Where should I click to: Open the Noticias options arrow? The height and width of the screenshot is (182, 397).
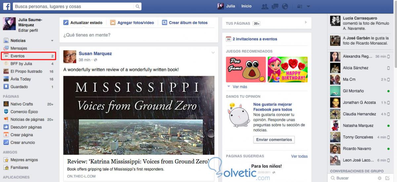coord(52,41)
